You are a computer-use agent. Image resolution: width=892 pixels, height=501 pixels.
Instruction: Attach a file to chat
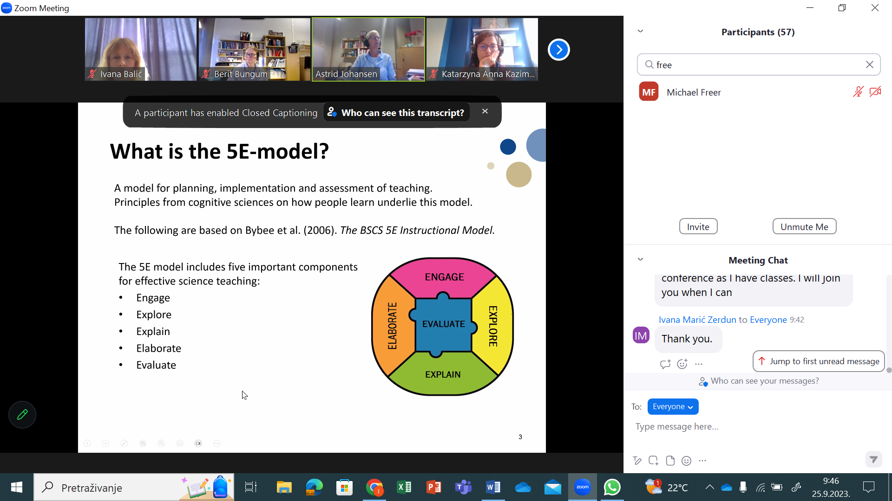tap(670, 461)
